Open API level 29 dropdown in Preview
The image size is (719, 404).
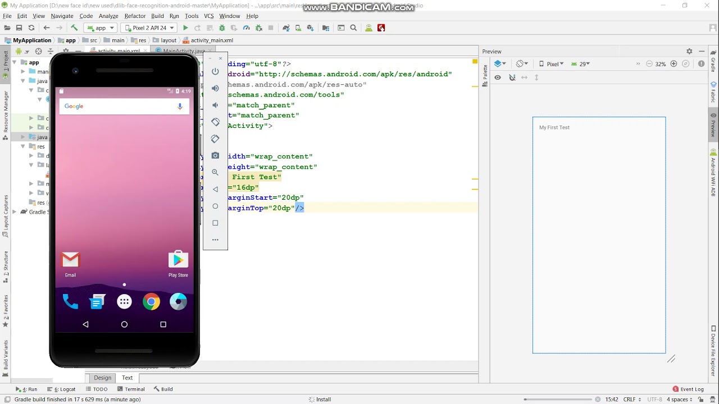click(581, 64)
